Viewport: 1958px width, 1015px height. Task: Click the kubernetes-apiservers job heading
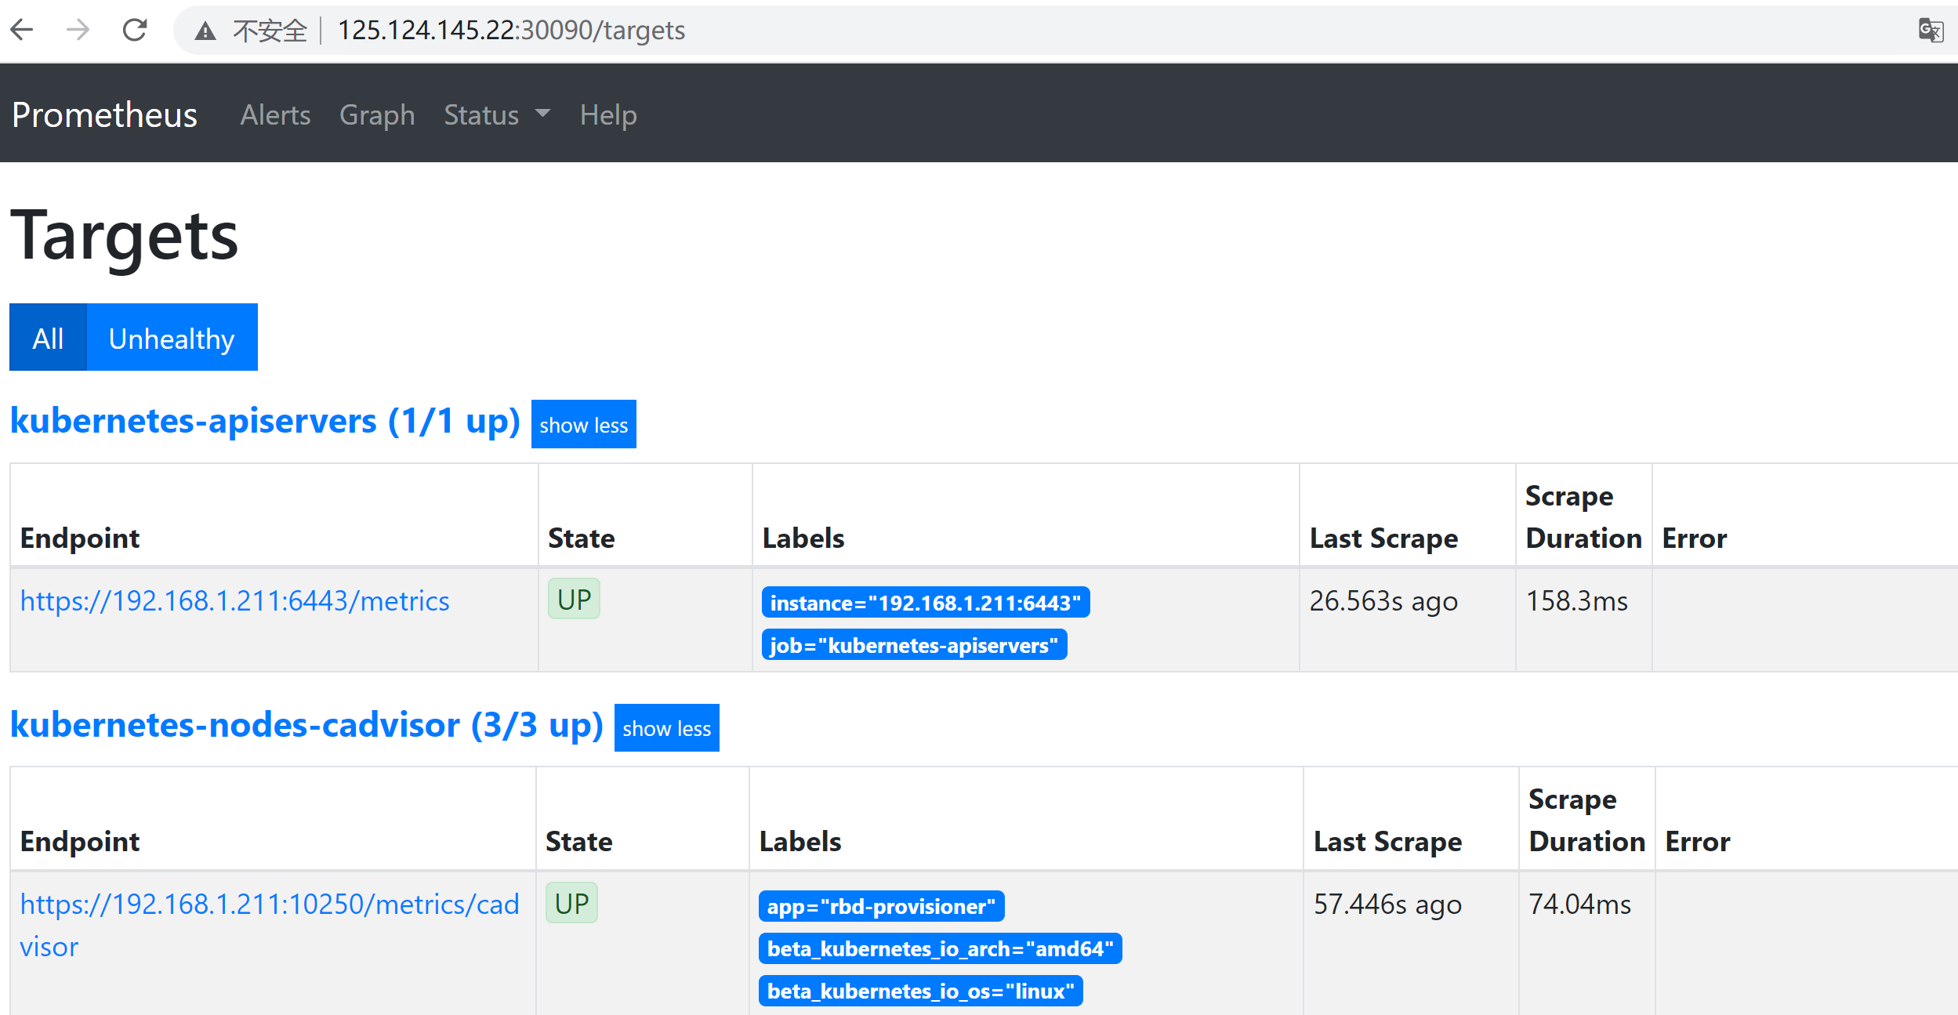(265, 421)
